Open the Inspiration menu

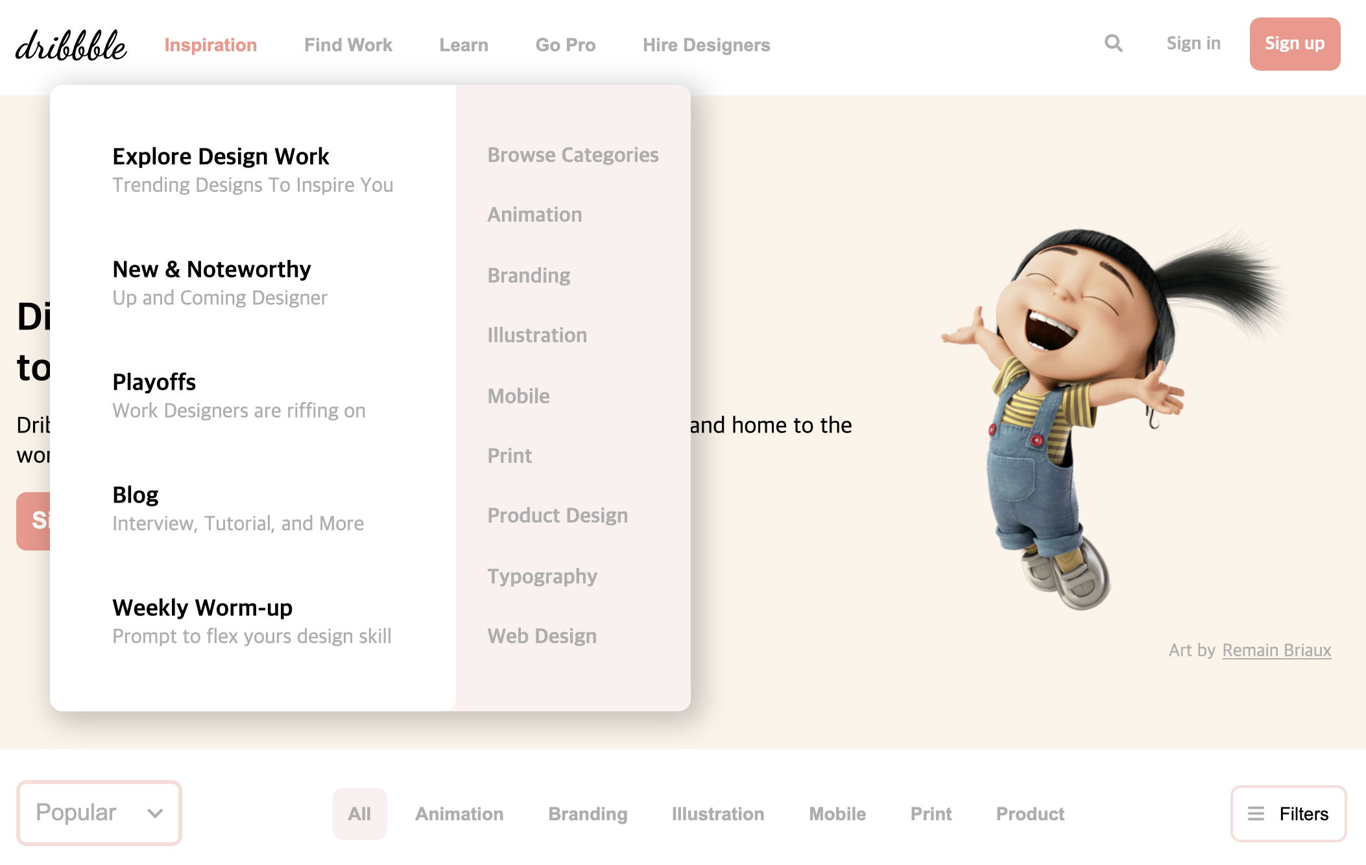coord(211,45)
